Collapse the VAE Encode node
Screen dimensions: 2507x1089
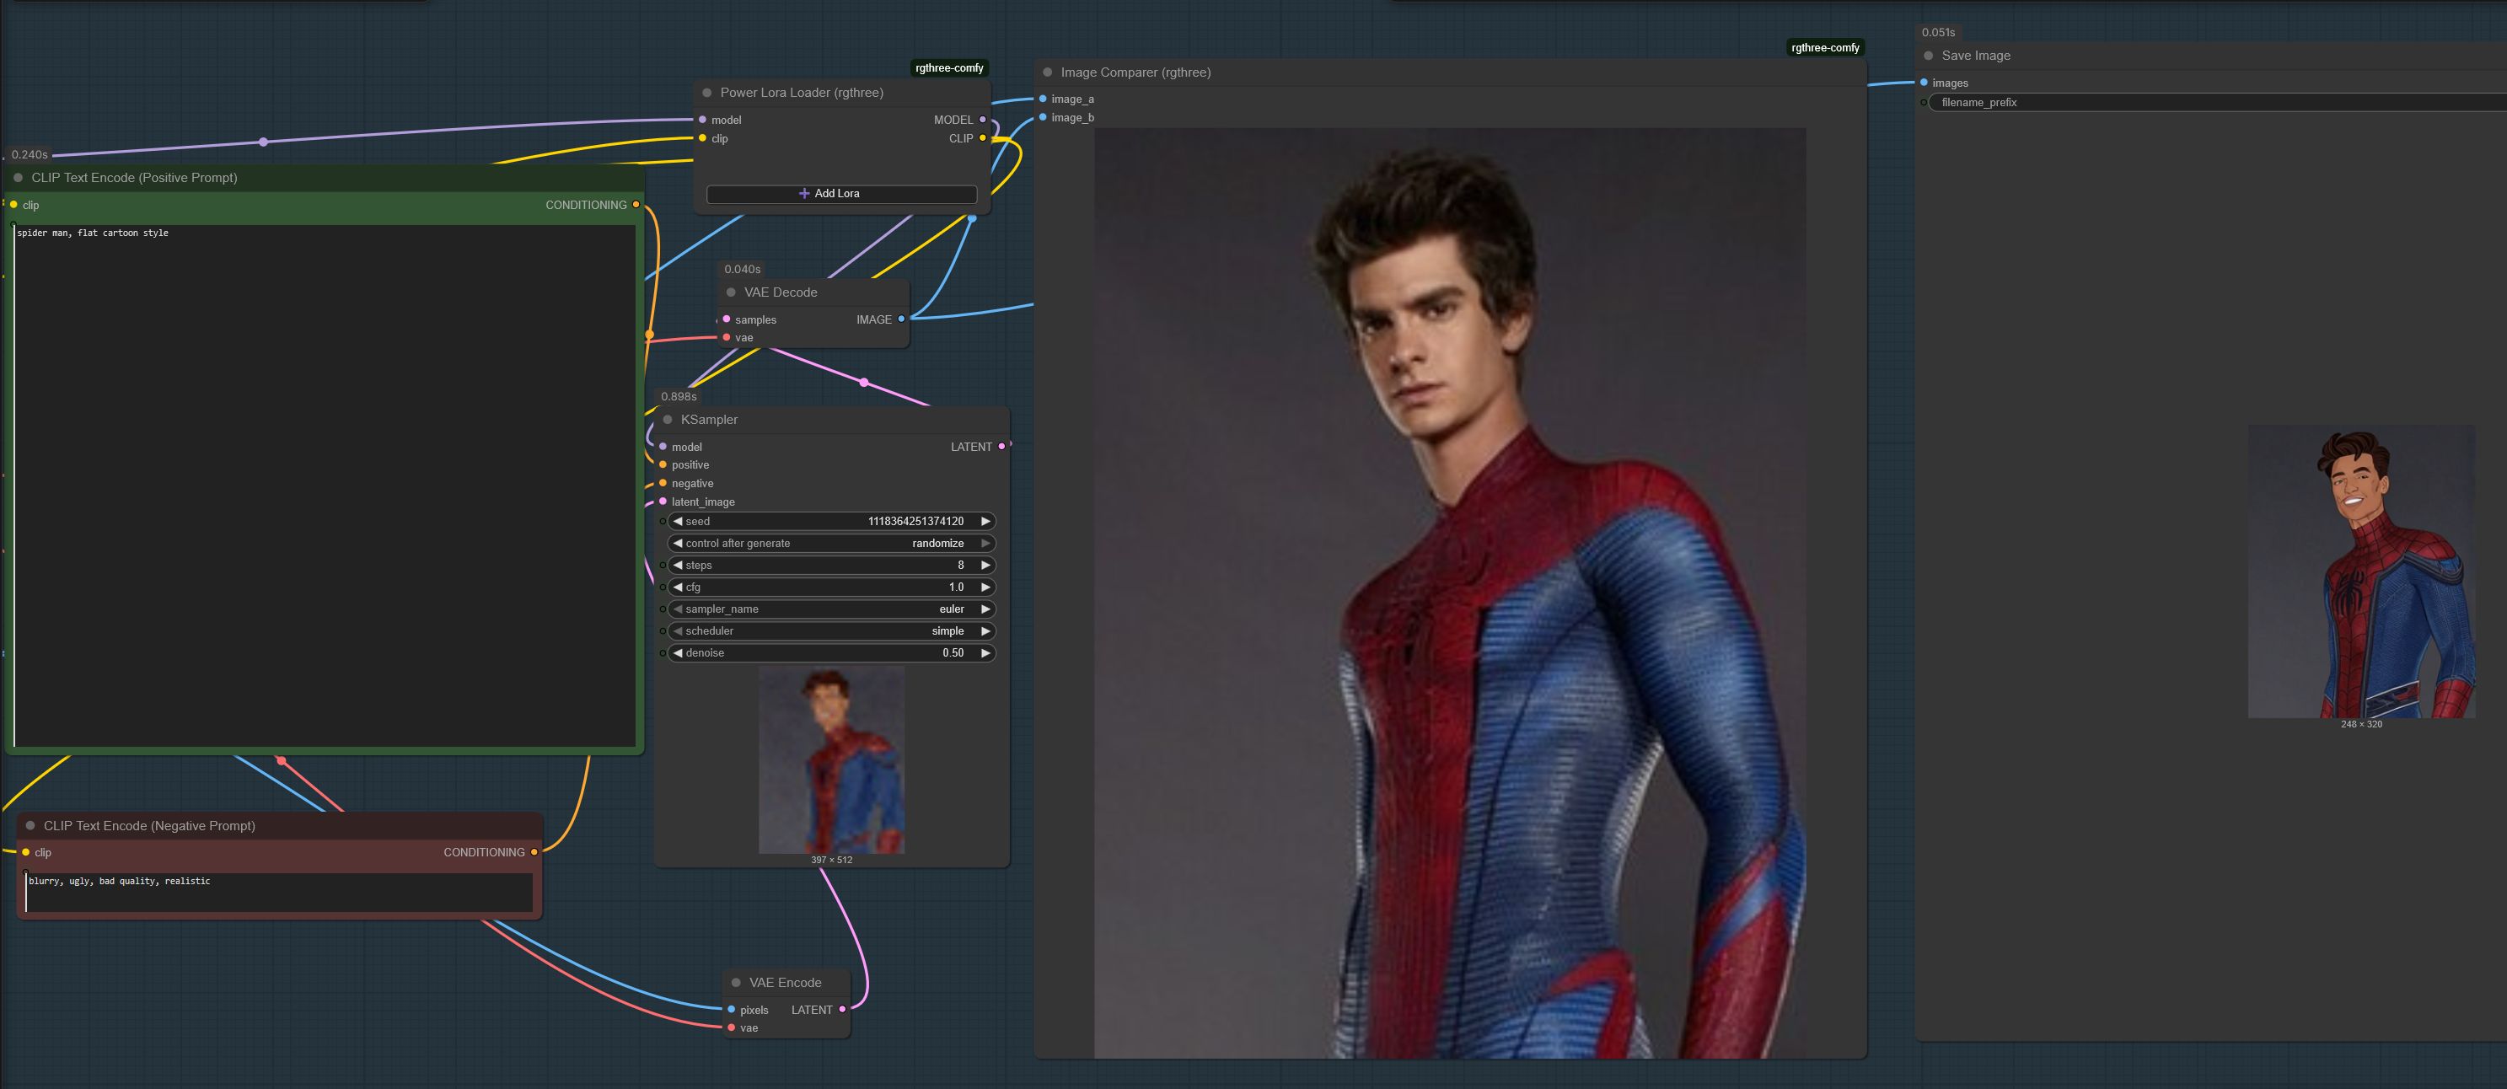736,983
